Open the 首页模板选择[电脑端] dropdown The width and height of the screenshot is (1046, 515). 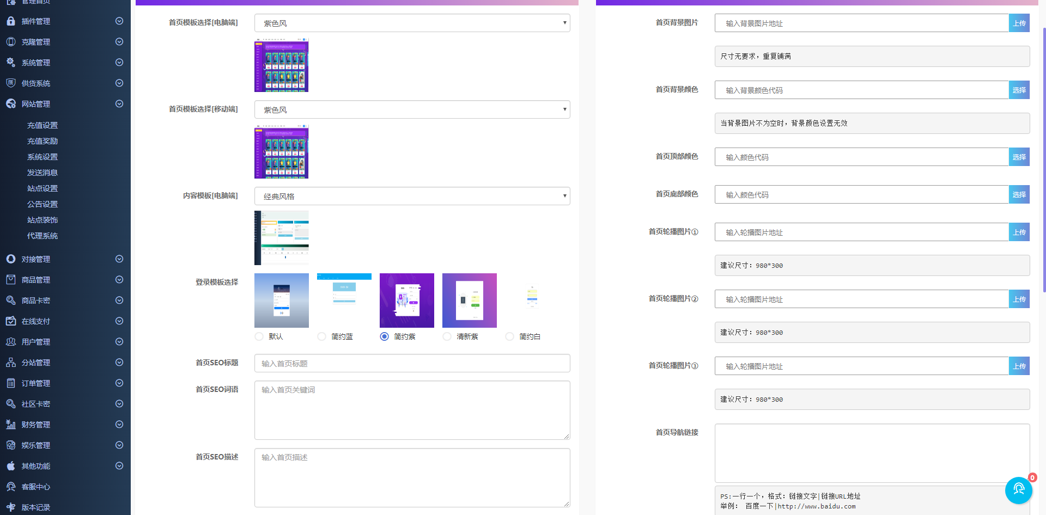412,22
